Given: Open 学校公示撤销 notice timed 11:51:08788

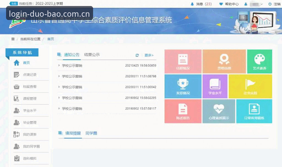Looking at the screenshot, I should tap(72, 76).
